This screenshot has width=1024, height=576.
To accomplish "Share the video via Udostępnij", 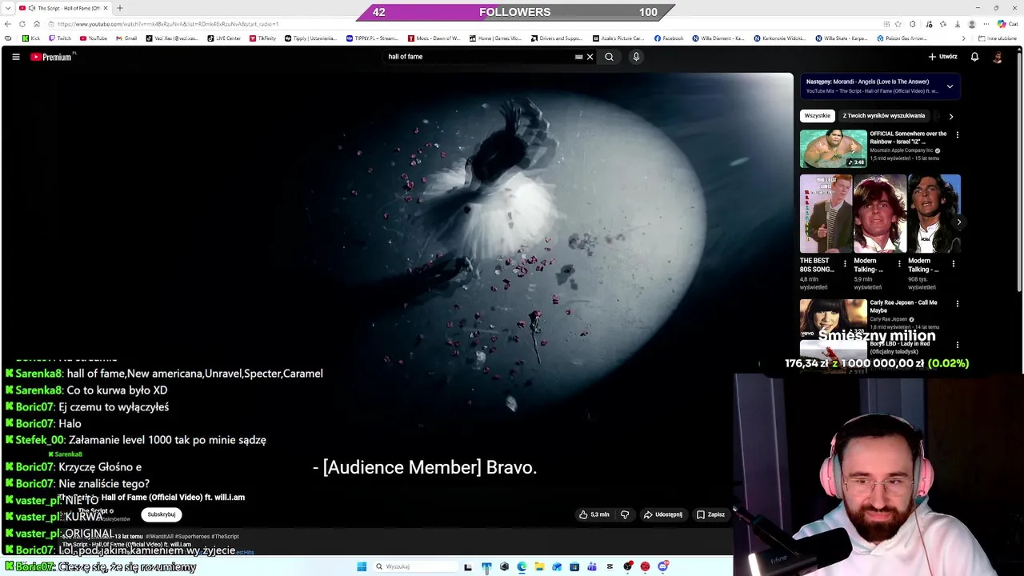I will 663,514.
